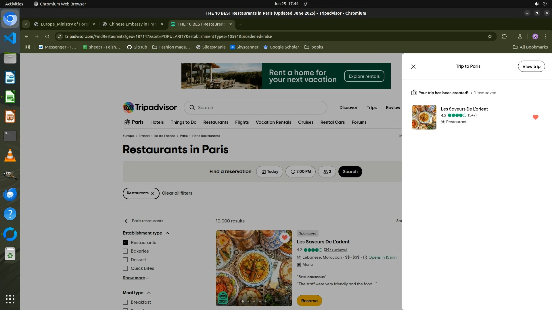
Task: Enable the Quick Bites filter
Action: click(x=125, y=268)
